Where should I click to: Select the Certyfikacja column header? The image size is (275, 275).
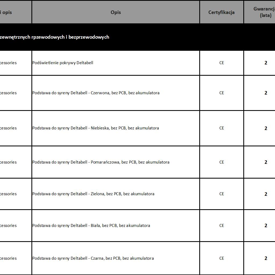point(222,12)
